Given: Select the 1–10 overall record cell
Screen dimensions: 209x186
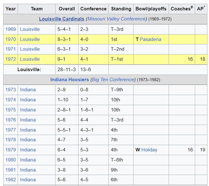Looking at the screenshot, I should coord(67,100).
